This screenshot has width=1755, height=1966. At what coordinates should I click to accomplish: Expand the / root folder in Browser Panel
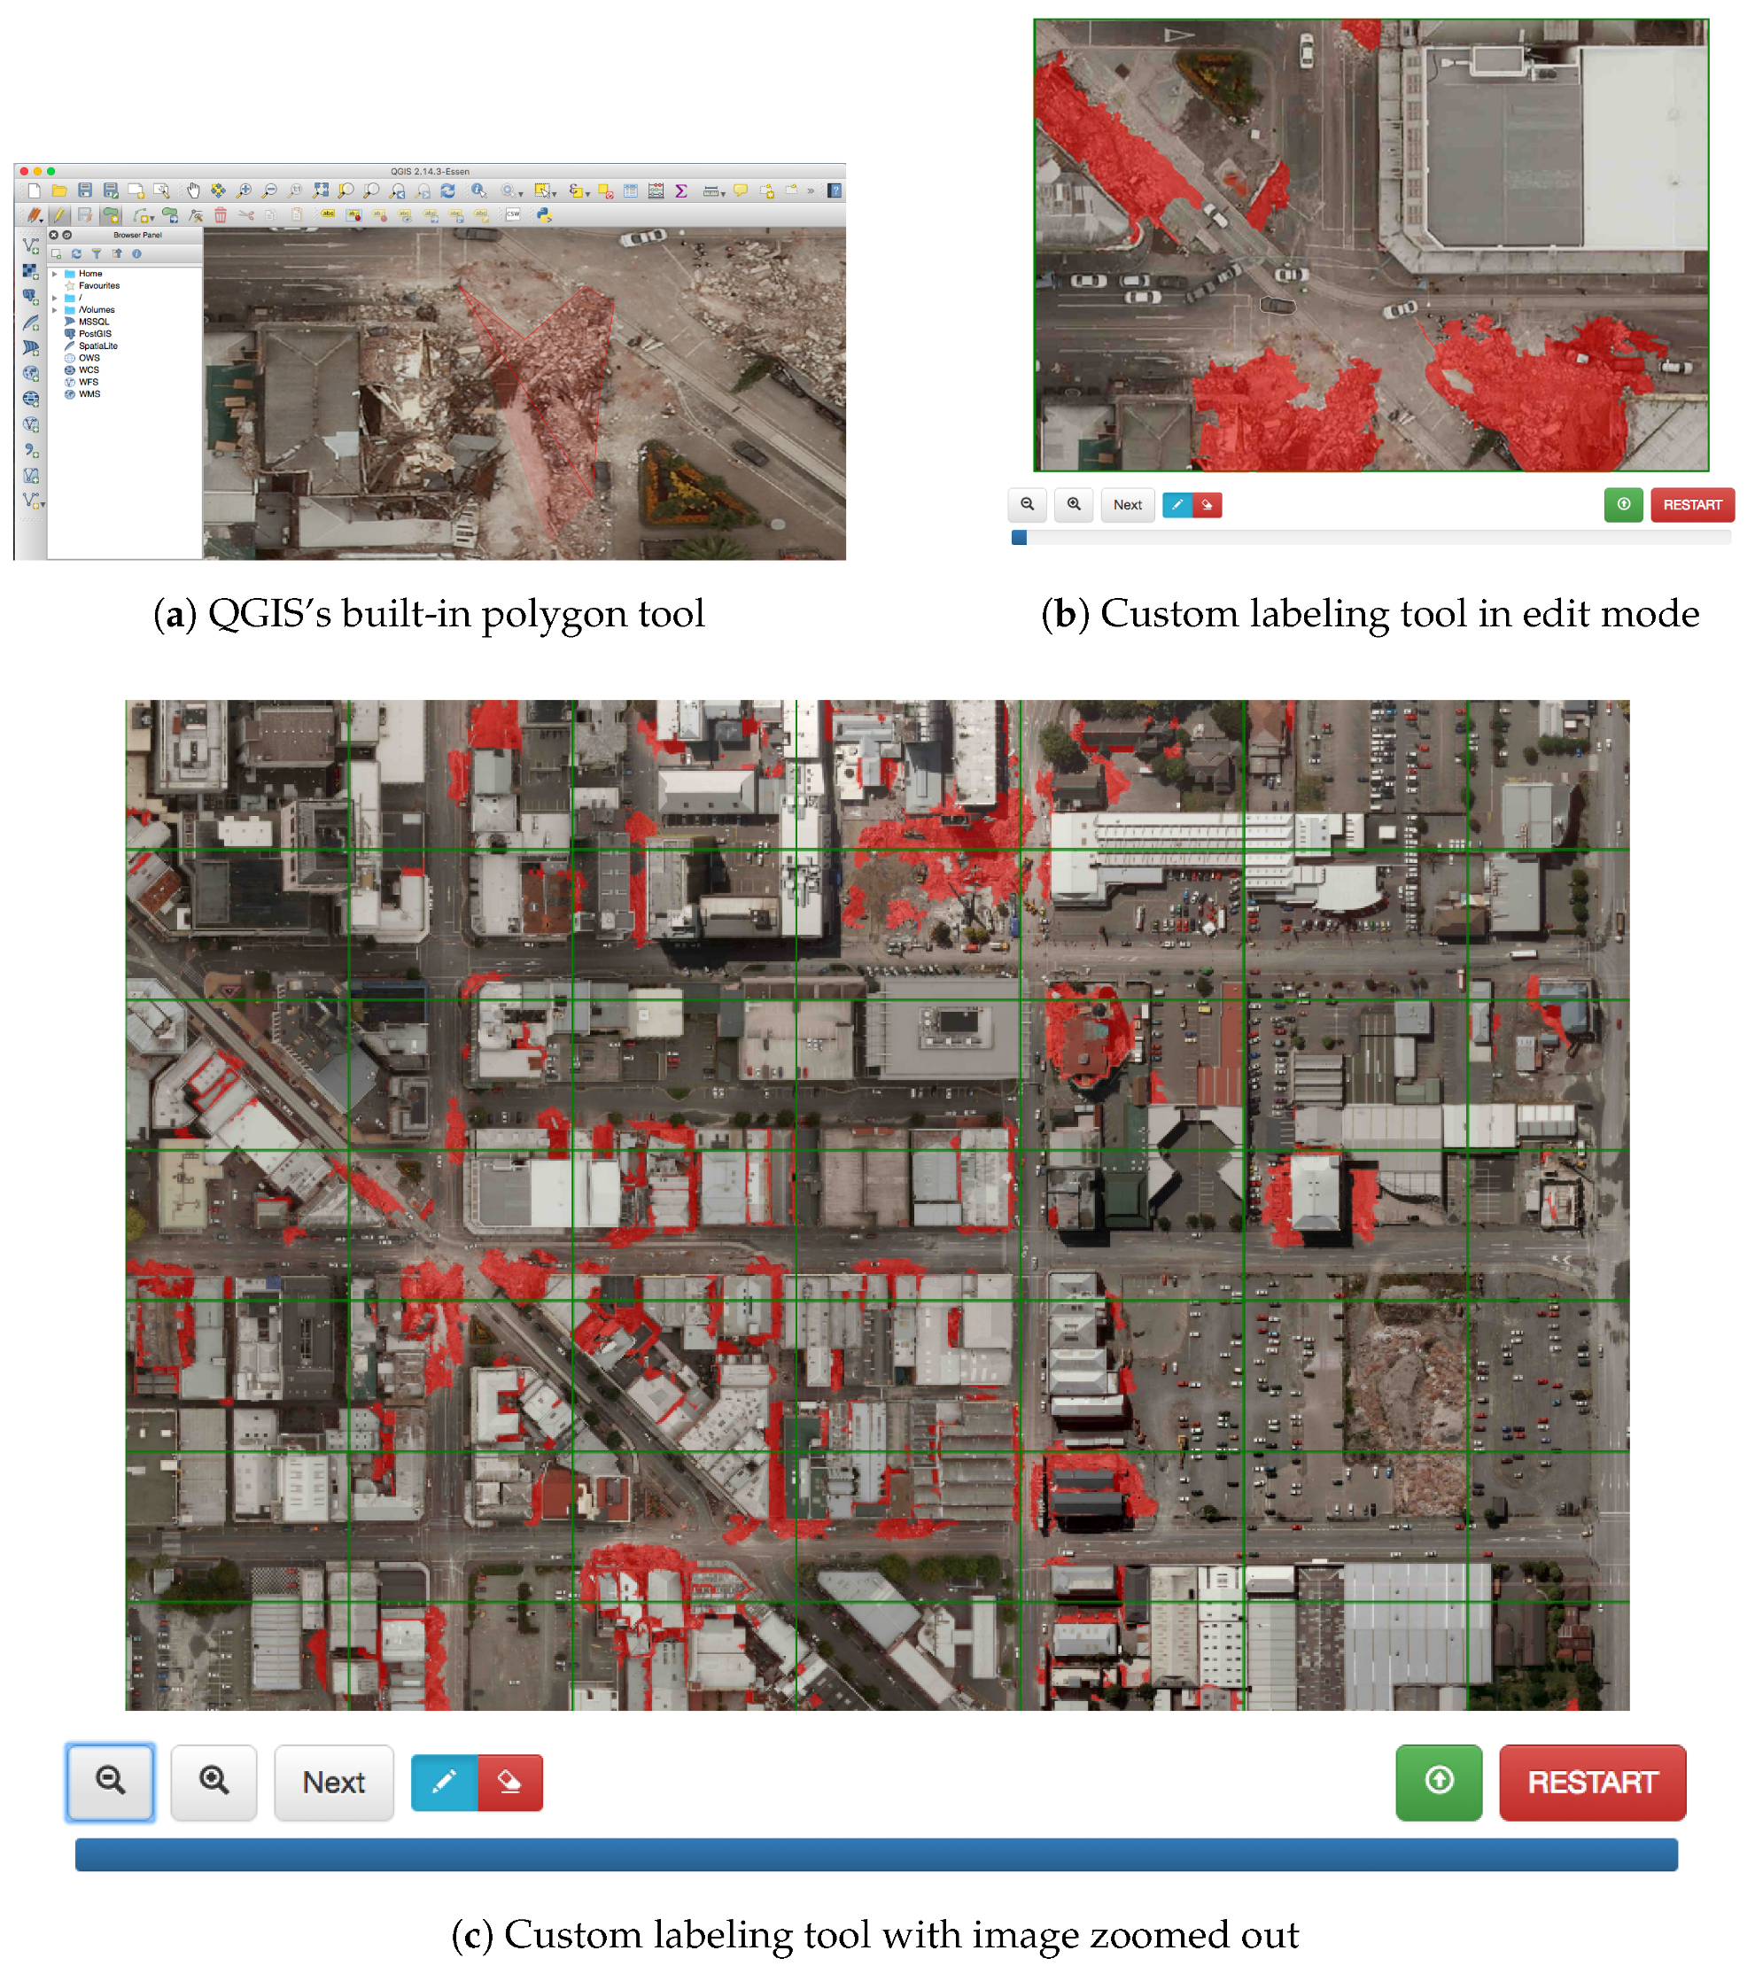55,298
